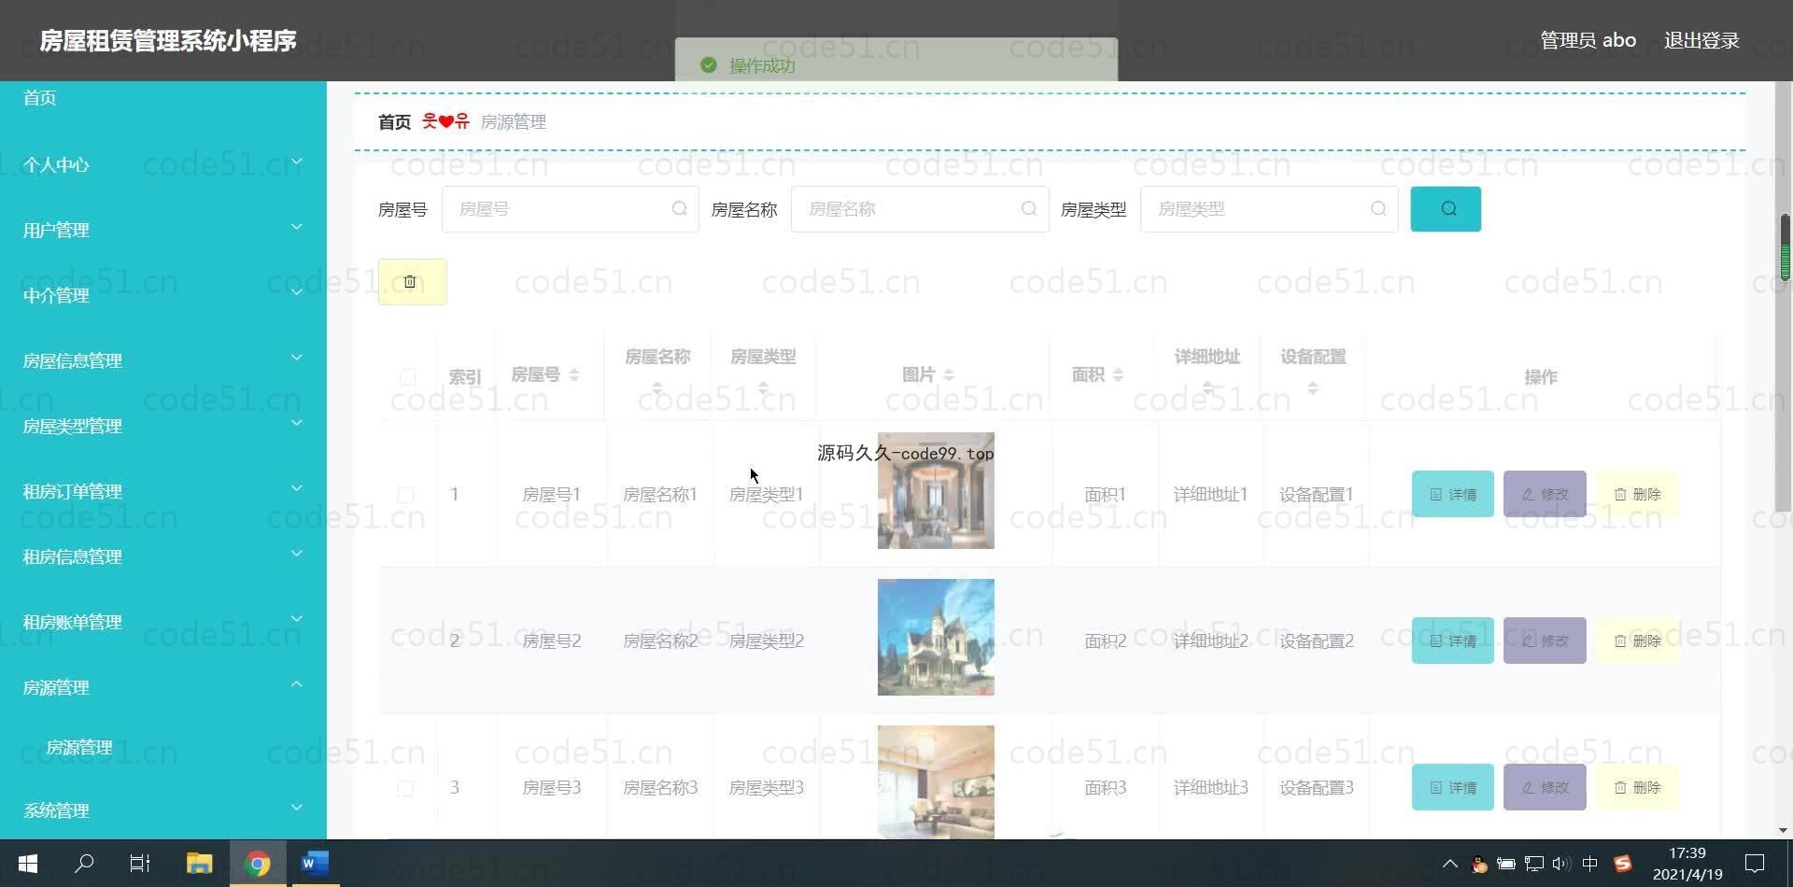Expand 租房账单管理 sidebar menu
1793x887 pixels.
coord(163,622)
